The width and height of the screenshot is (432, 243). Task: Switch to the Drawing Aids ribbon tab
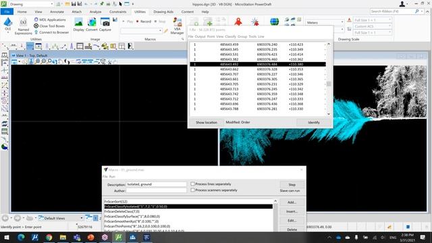[x=163, y=12]
